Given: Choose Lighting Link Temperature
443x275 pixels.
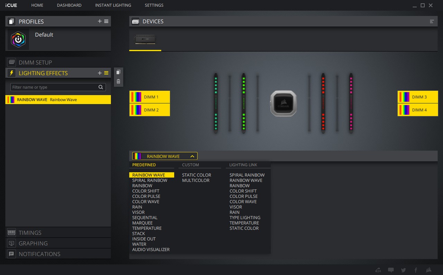Looking at the screenshot, I should coord(244,223).
